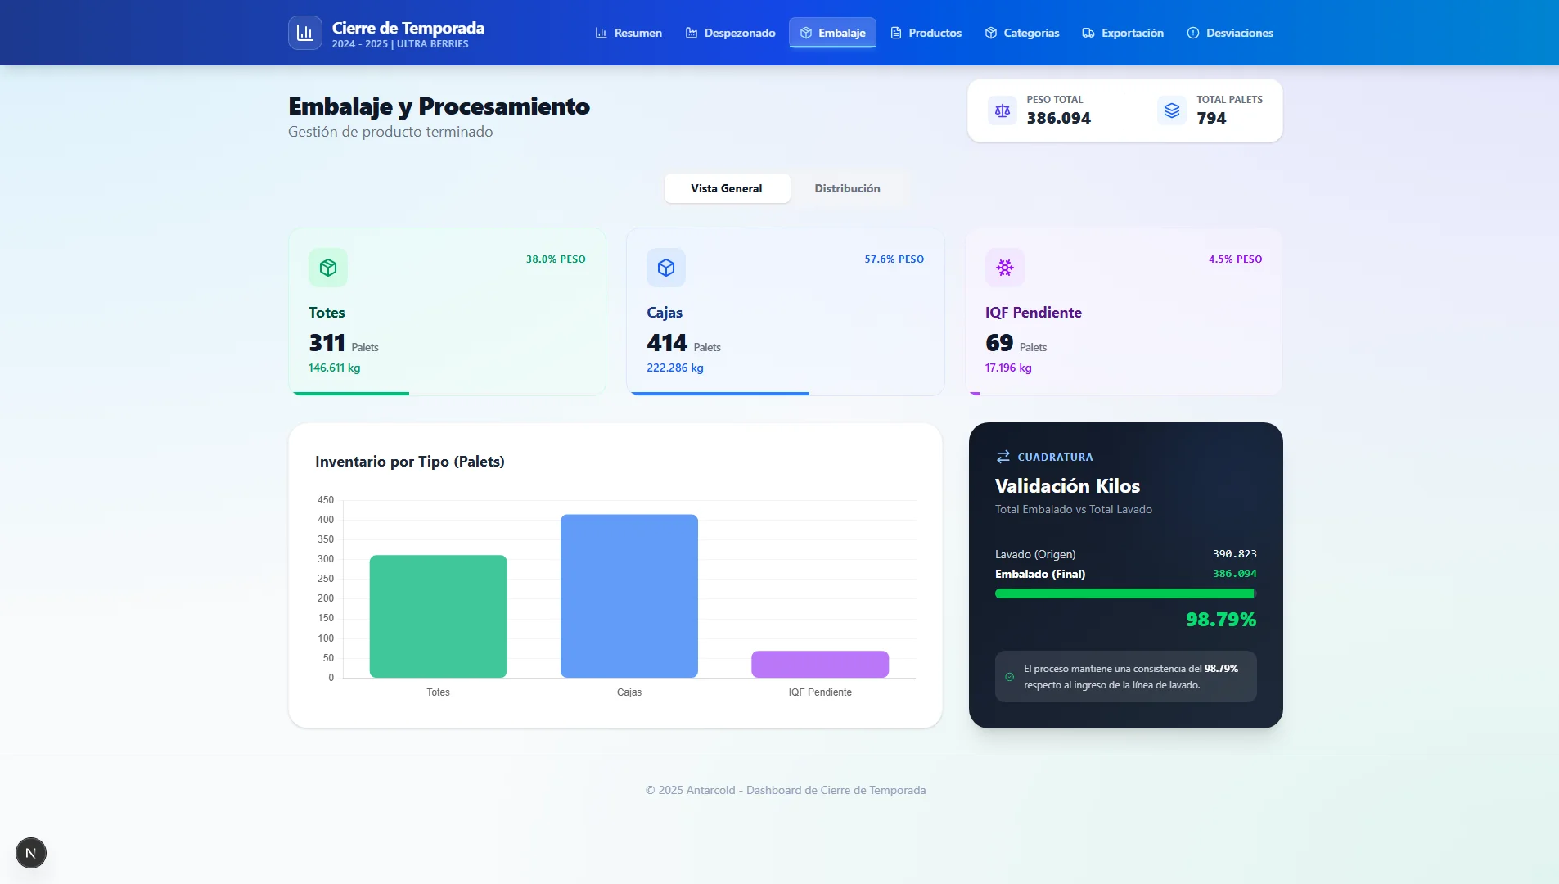Click the purple IQF Pendiente chart bar
Image resolution: width=1559 pixels, height=884 pixels.
tap(819, 664)
